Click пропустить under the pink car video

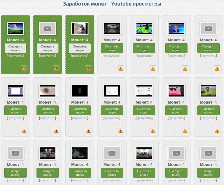click(176, 118)
